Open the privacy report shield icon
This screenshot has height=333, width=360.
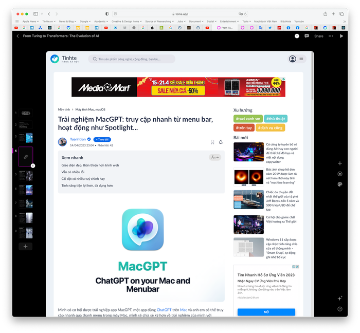pos(107,14)
